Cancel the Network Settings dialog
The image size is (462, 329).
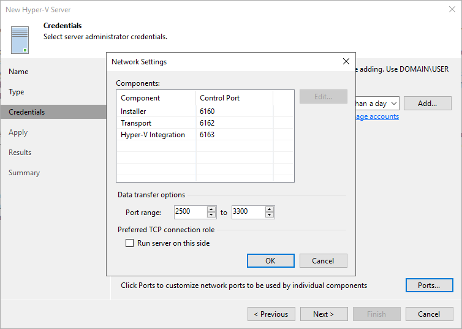[324, 260]
